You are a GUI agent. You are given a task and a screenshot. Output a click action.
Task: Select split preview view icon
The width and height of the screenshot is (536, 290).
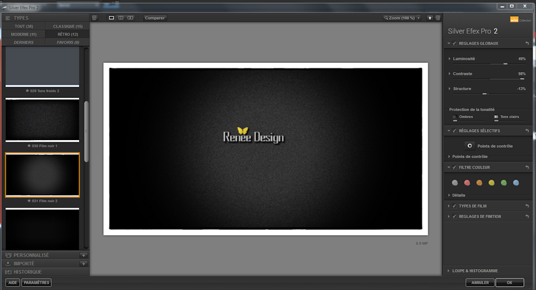[x=121, y=18]
